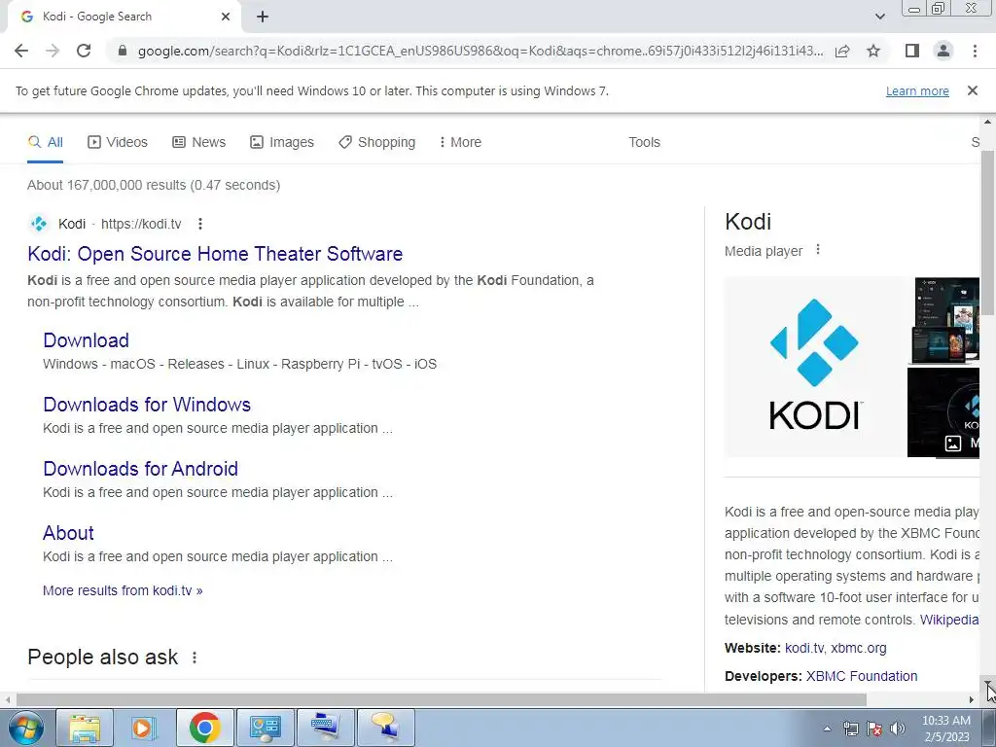Open the Chrome profile avatar
This screenshot has height=747, width=996.
point(943,51)
